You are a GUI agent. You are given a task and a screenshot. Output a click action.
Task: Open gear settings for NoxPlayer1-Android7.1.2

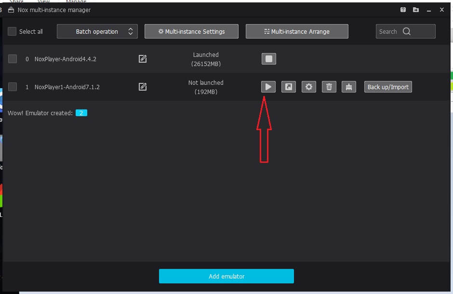[309, 87]
